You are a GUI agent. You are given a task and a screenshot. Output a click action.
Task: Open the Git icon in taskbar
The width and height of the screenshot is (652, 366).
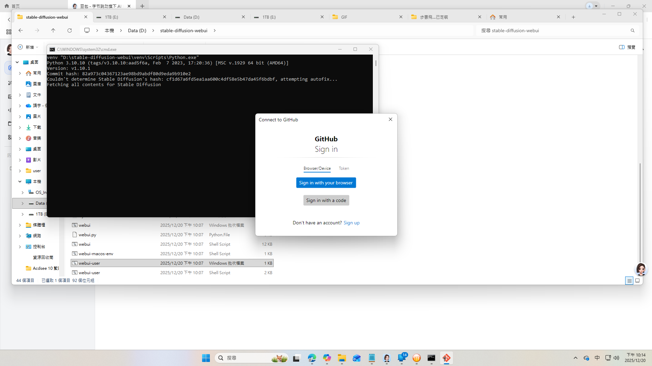pyautogui.click(x=446, y=358)
